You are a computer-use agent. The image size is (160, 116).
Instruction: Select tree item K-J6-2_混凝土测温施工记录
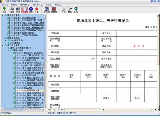point(30,93)
